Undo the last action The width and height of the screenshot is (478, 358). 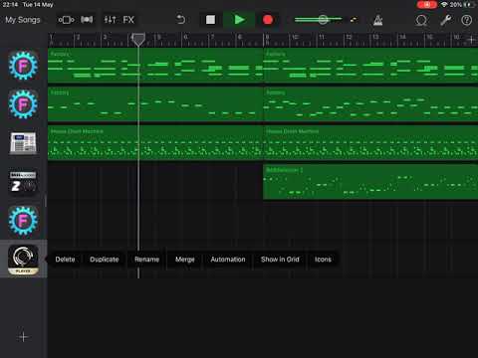click(180, 20)
